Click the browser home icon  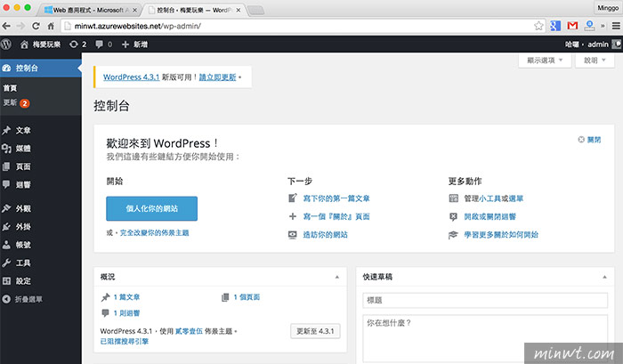click(51, 26)
